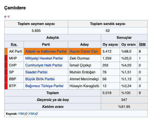The image size is (160, 123).
Task: Click the vote count 3.412
Action: 107,51
